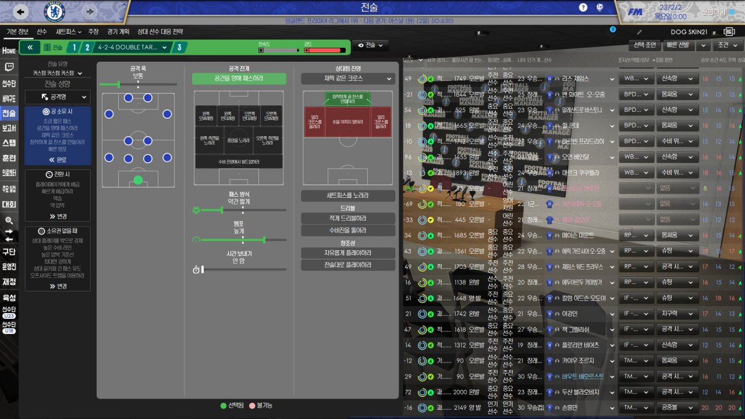Click the 빠른 선발 button
The height and width of the screenshot is (419, 745).
pyautogui.click(x=680, y=45)
